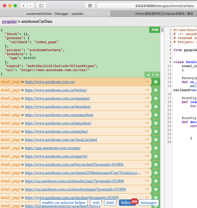The width and height of the screenshot is (197, 208).
Task: Enable css selector helper
Action: point(64,203)
